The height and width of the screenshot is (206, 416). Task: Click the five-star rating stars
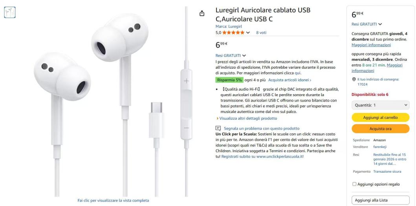pyautogui.click(x=233, y=33)
